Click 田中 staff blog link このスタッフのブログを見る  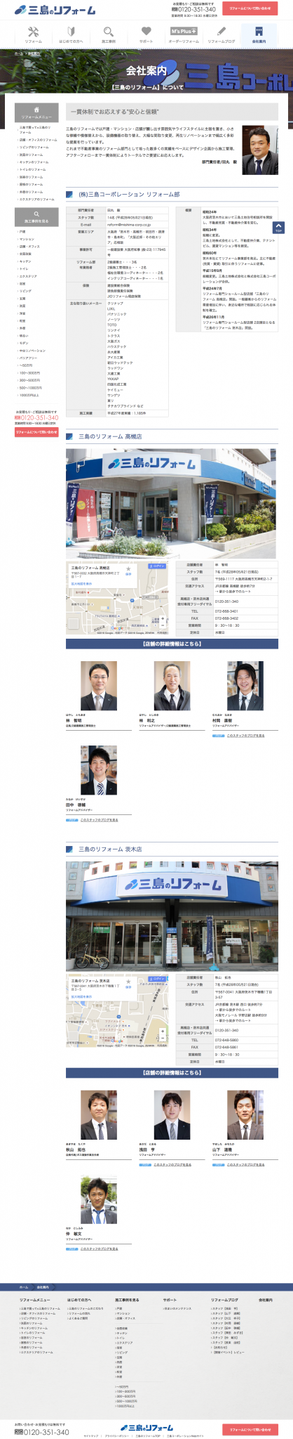click(x=99, y=819)
